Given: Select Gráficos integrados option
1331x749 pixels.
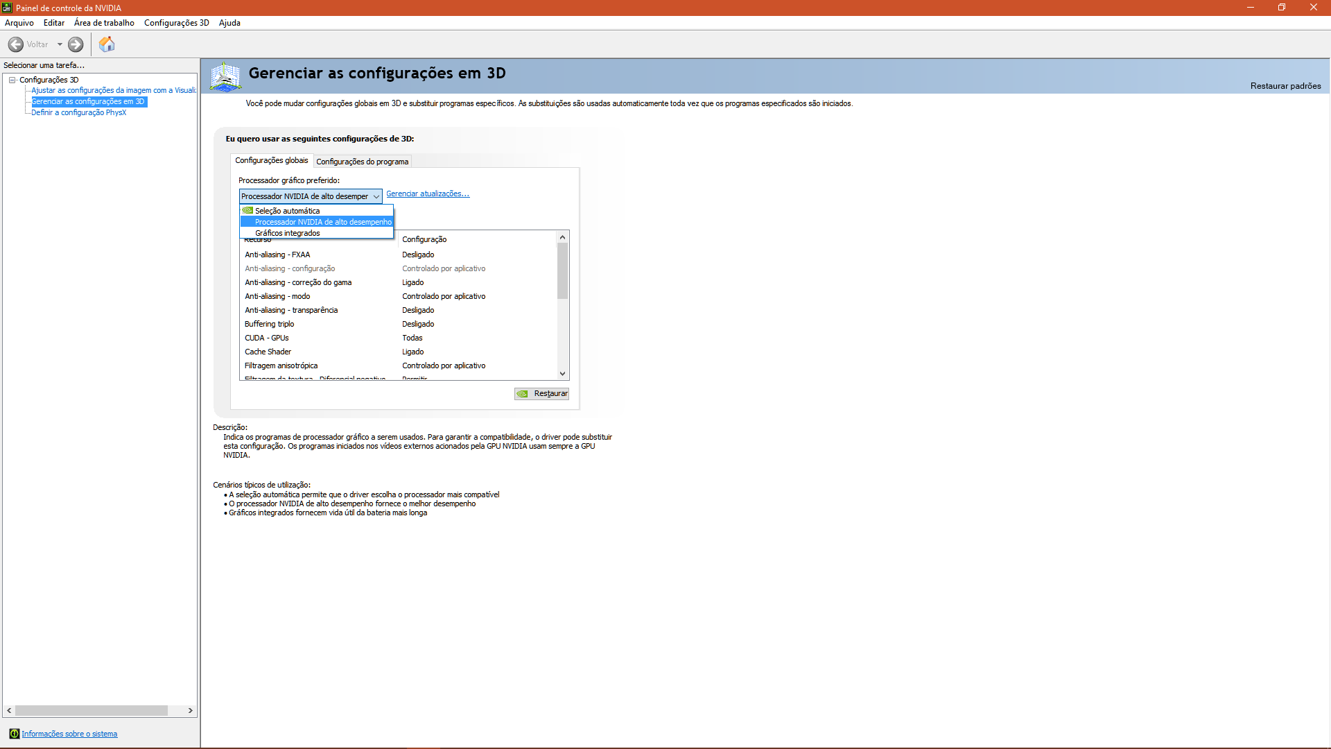Looking at the screenshot, I should point(287,233).
